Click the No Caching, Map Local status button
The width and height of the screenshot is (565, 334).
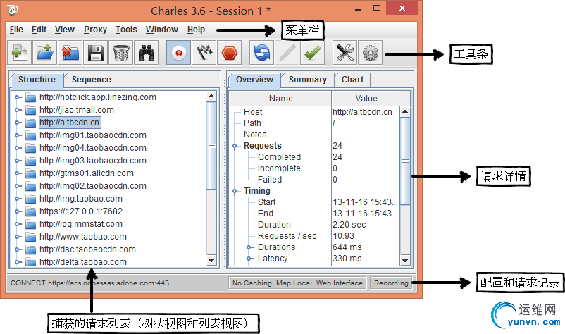(x=297, y=283)
